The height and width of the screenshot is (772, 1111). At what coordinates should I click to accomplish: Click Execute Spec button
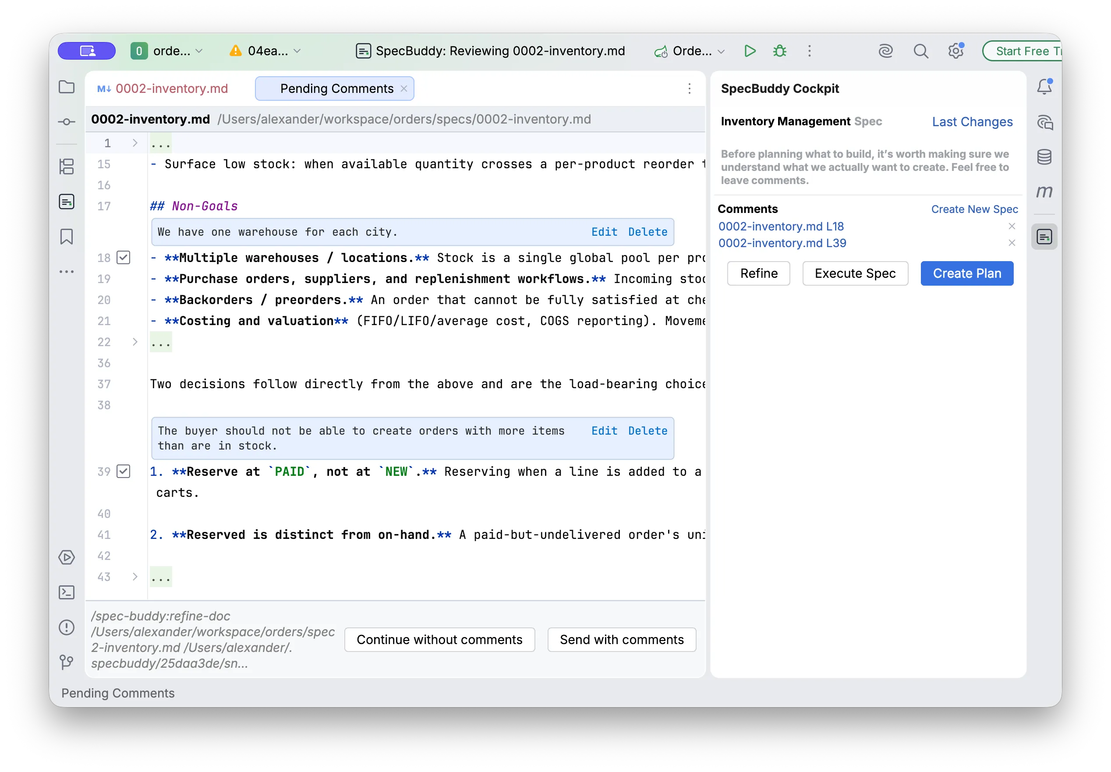click(855, 273)
